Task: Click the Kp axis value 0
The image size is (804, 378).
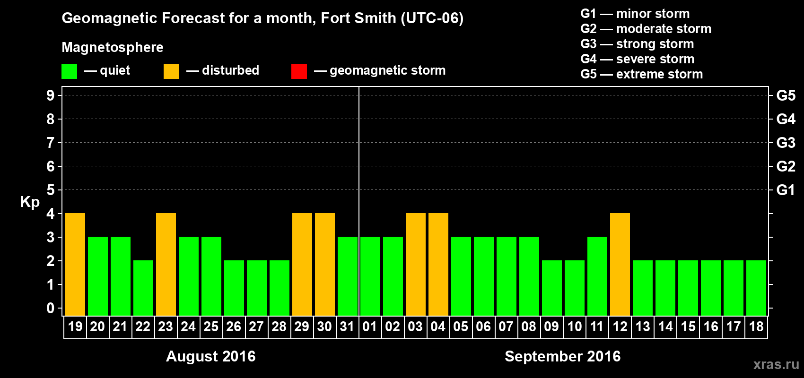Action: [x=51, y=308]
